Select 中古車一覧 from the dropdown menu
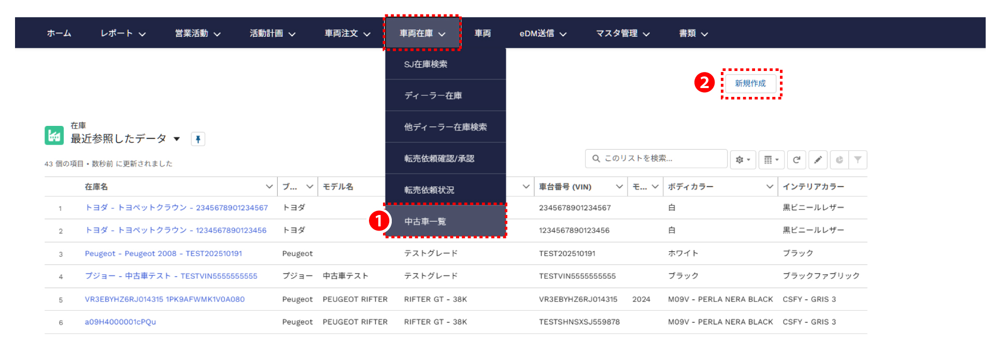The image size is (995, 359). coord(425,221)
